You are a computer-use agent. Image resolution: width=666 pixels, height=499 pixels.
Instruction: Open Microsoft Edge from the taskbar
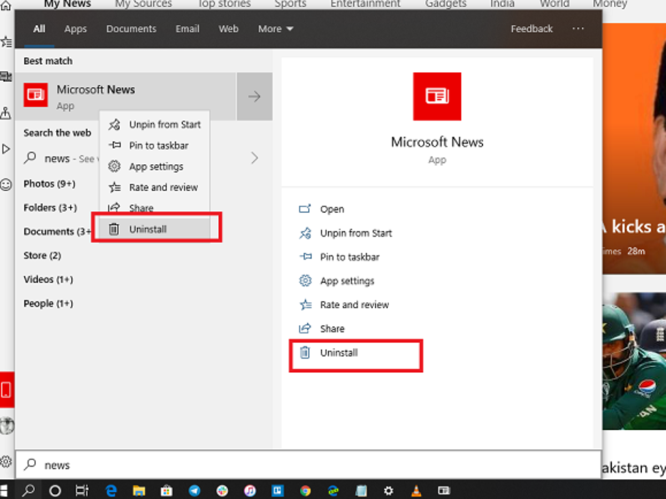click(x=112, y=490)
